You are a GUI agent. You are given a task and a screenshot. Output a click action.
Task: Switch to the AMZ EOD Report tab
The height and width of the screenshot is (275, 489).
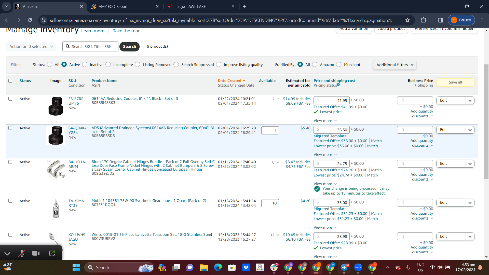pyautogui.click(x=125, y=7)
